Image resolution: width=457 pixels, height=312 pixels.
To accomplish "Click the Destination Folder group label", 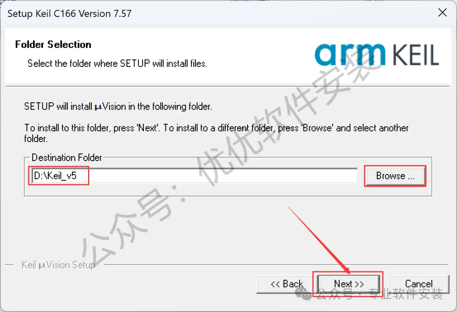I will pyautogui.click(x=67, y=158).
